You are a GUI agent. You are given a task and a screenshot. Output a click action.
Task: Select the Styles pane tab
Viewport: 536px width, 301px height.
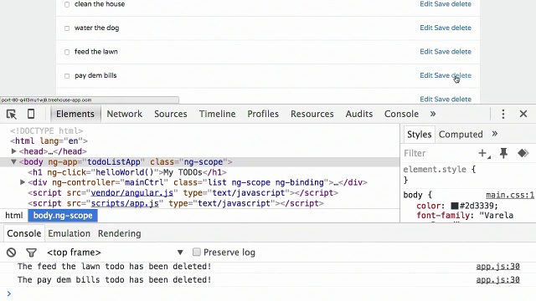(x=419, y=134)
